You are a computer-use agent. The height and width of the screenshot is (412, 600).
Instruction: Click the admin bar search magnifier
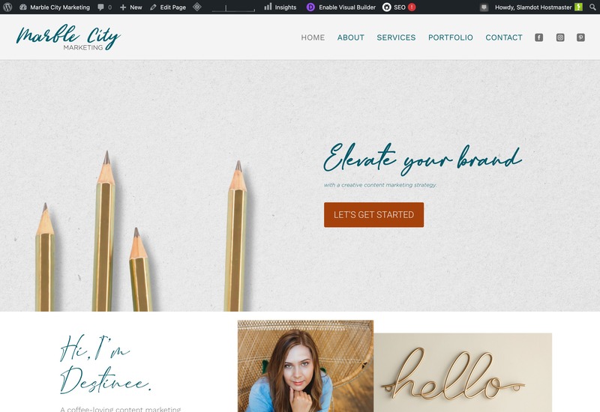pyautogui.click(x=592, y=7)
